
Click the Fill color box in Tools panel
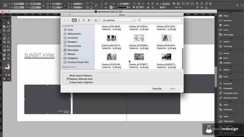click(x=5, y=65)
